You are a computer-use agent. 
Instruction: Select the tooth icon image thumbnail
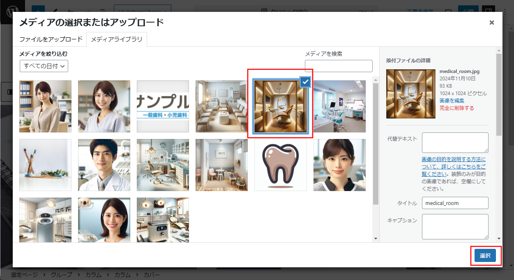[x=281, y=165]
